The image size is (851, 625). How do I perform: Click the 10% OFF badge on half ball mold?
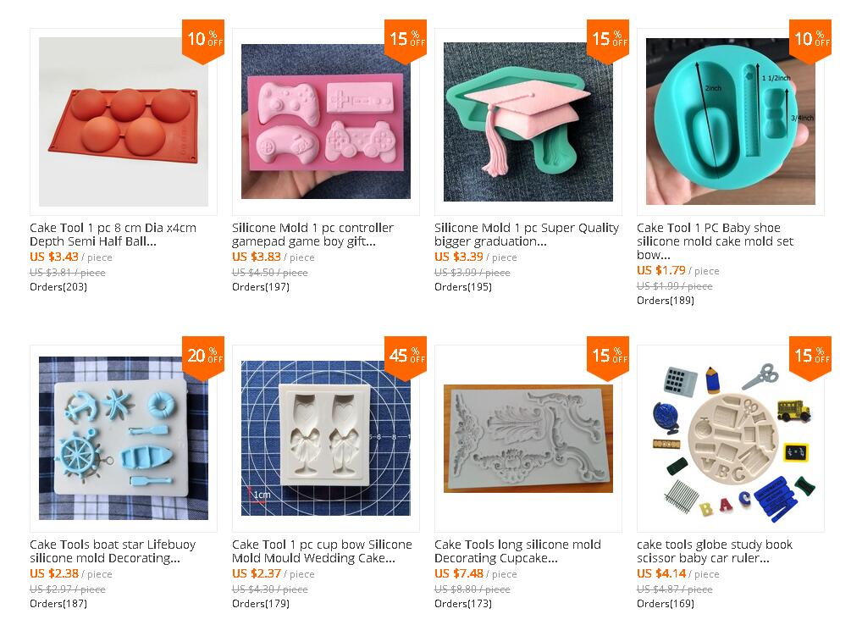click(203, 40)
